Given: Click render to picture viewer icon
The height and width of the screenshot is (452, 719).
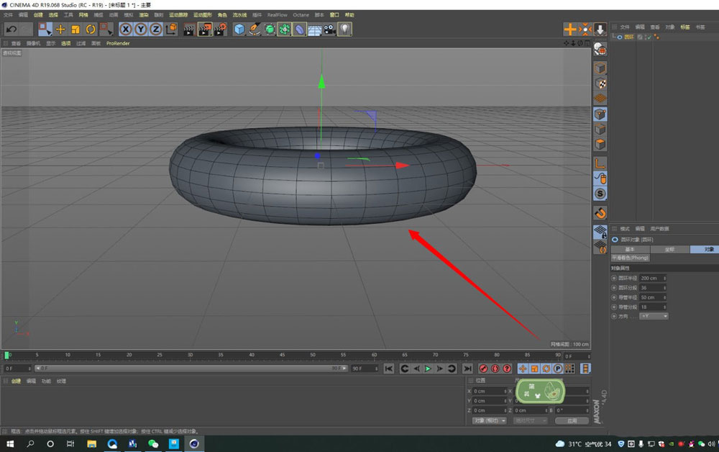Looking at the screenshot, I should (x=204, y=29).
